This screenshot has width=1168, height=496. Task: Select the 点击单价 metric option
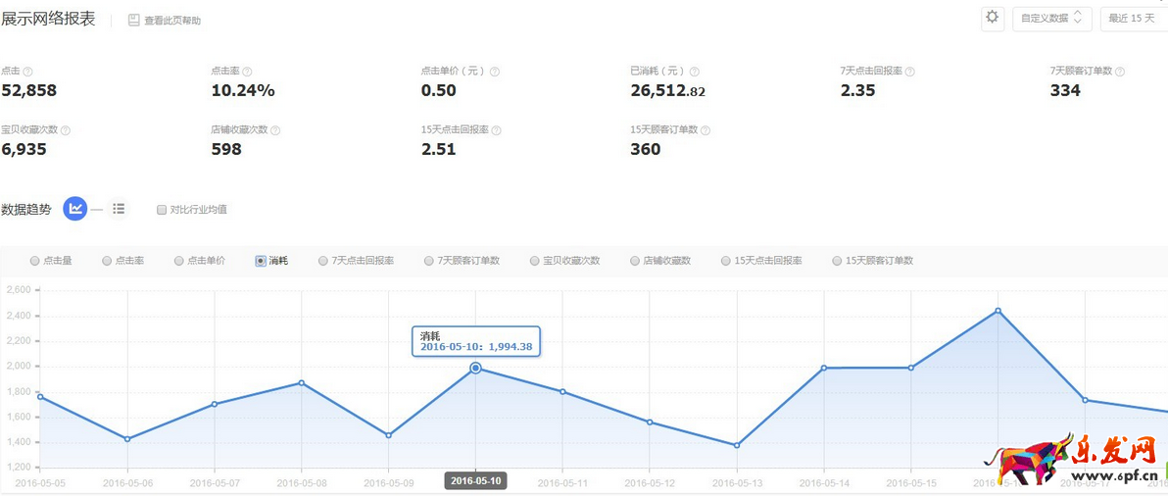click(179, 261)
